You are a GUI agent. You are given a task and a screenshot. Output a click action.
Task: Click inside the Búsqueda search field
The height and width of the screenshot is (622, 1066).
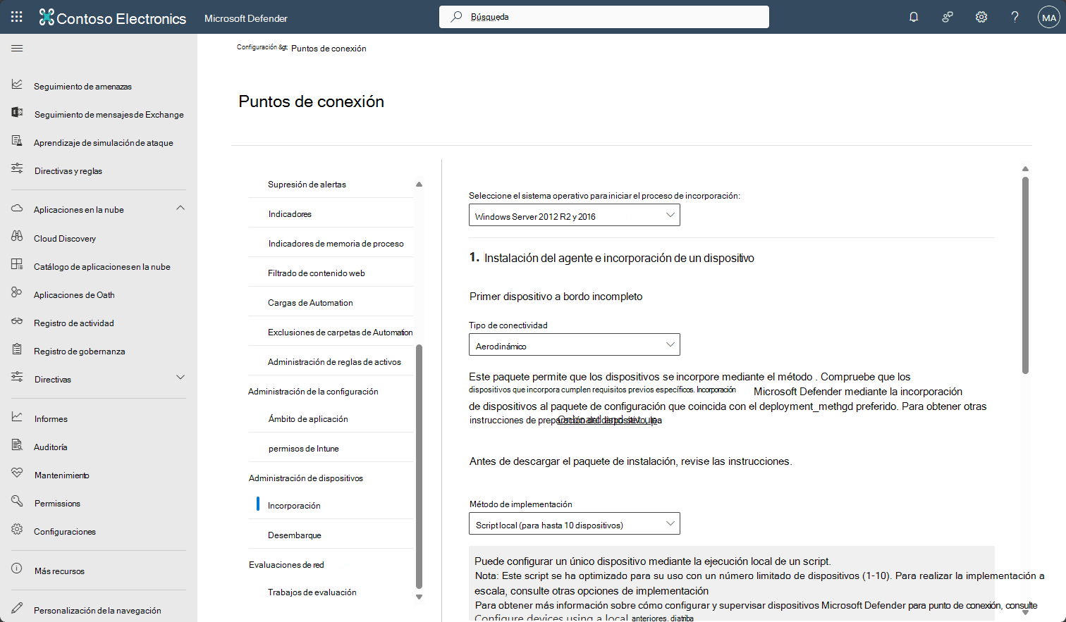(603, 16)
